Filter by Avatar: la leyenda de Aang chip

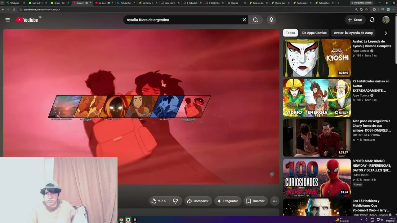coord(353,33)
